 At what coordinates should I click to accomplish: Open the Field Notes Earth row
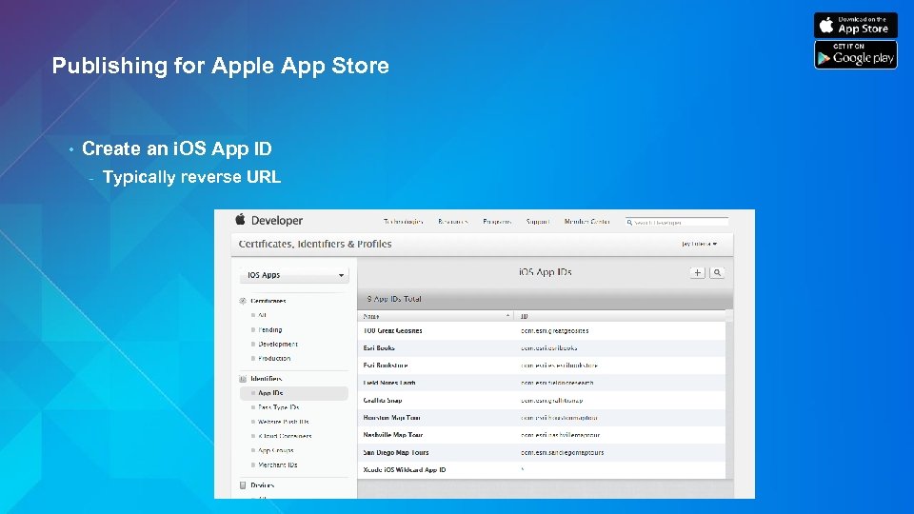pyautogui.click(x=542, y=383)
